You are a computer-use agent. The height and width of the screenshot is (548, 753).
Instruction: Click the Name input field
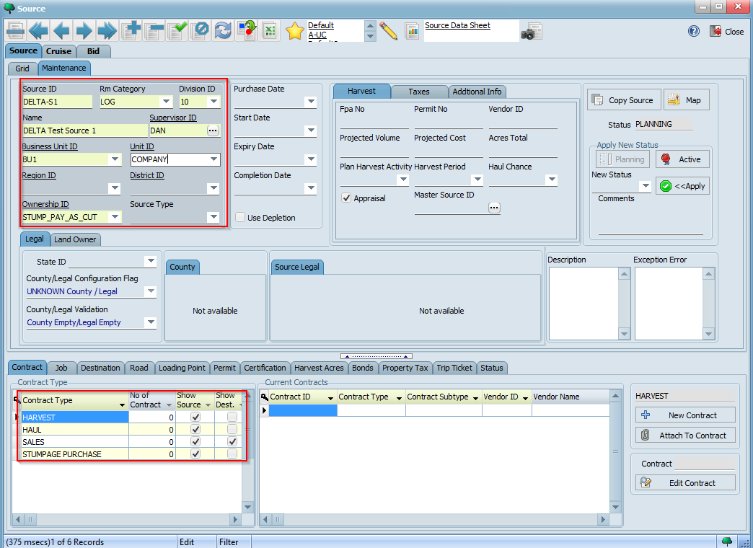[x=84, y=131]
